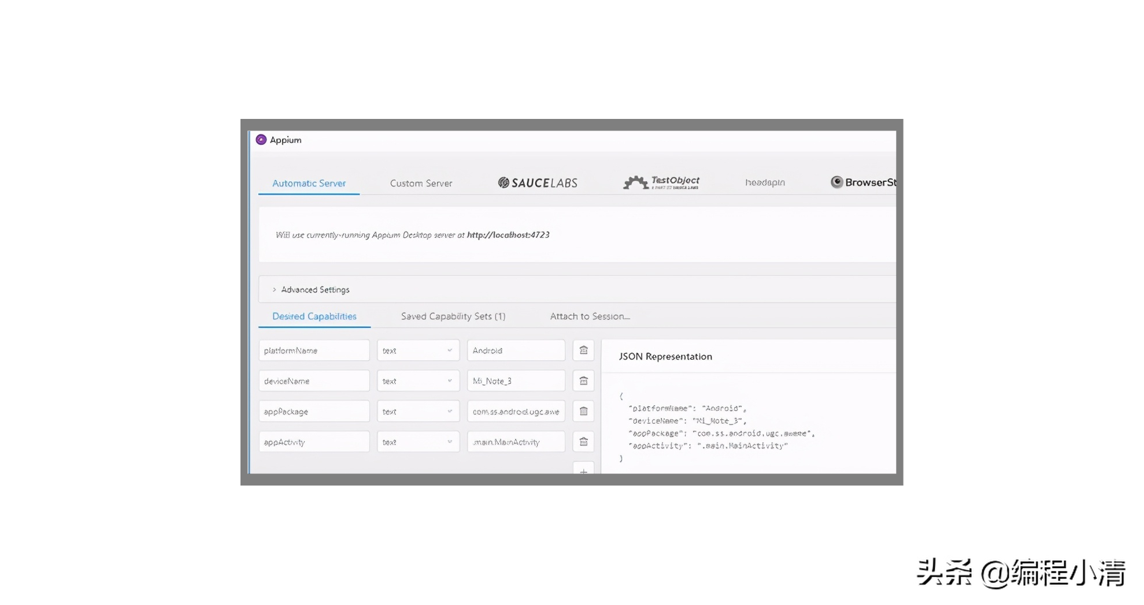
Task: Open Saved Capability Sets tab
Action: pyautogui.click(x=453, y=316)
